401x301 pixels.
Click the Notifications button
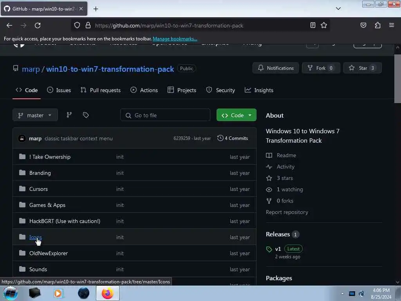point(276,68)
